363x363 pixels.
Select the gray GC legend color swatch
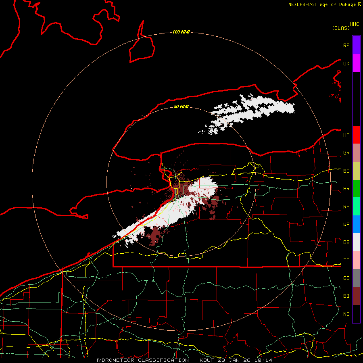356,278
